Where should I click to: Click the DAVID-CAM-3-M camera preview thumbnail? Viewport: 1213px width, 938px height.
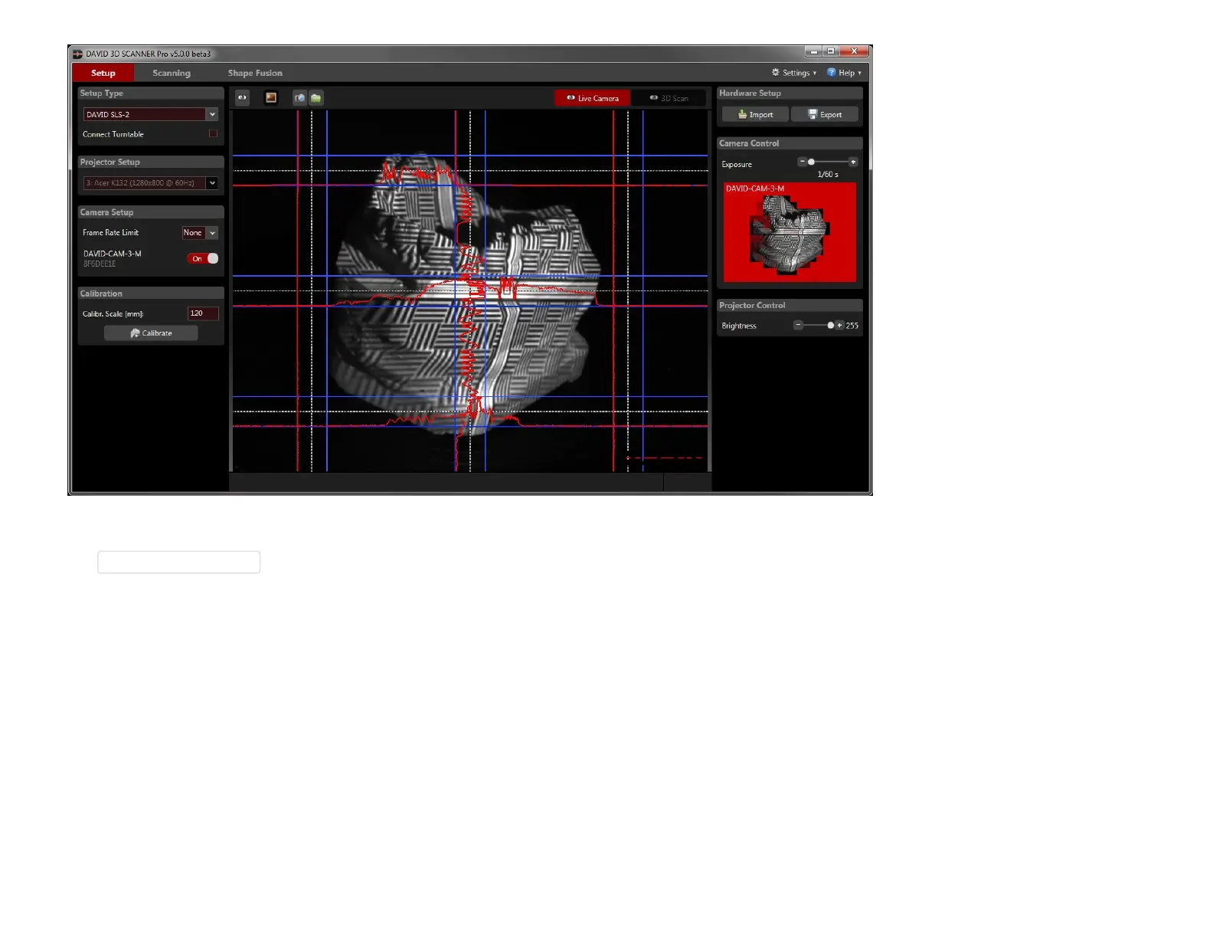790,232
